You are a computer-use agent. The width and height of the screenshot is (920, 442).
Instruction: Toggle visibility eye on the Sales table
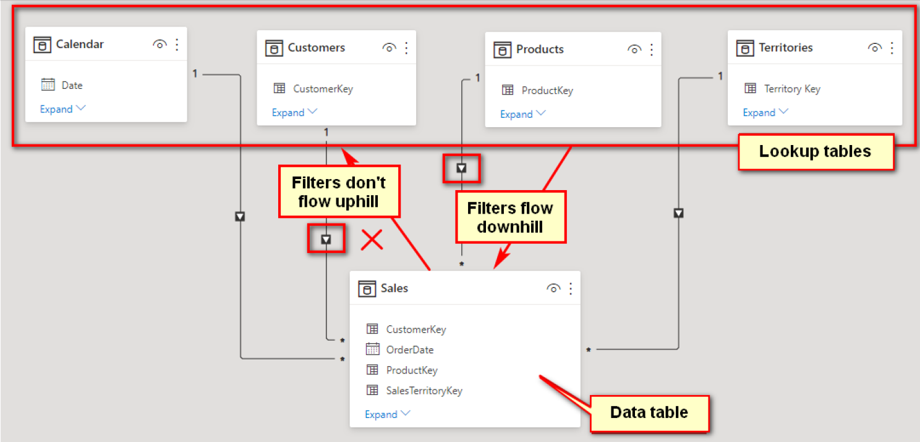click(553, 288)
